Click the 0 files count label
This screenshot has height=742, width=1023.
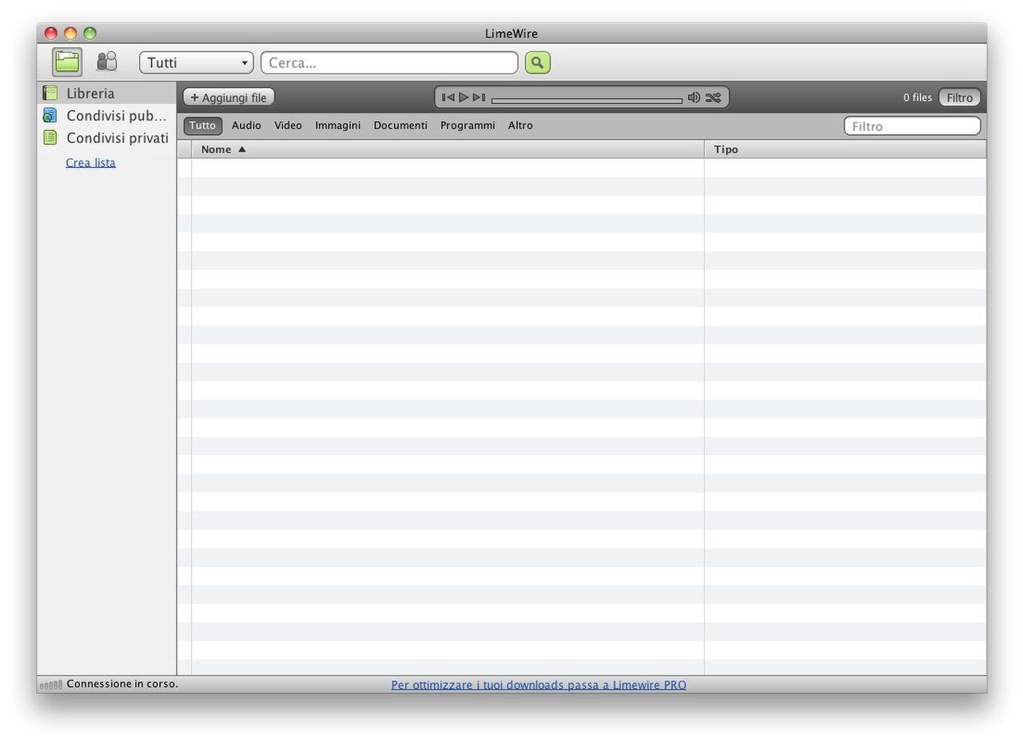pos(918,98)
